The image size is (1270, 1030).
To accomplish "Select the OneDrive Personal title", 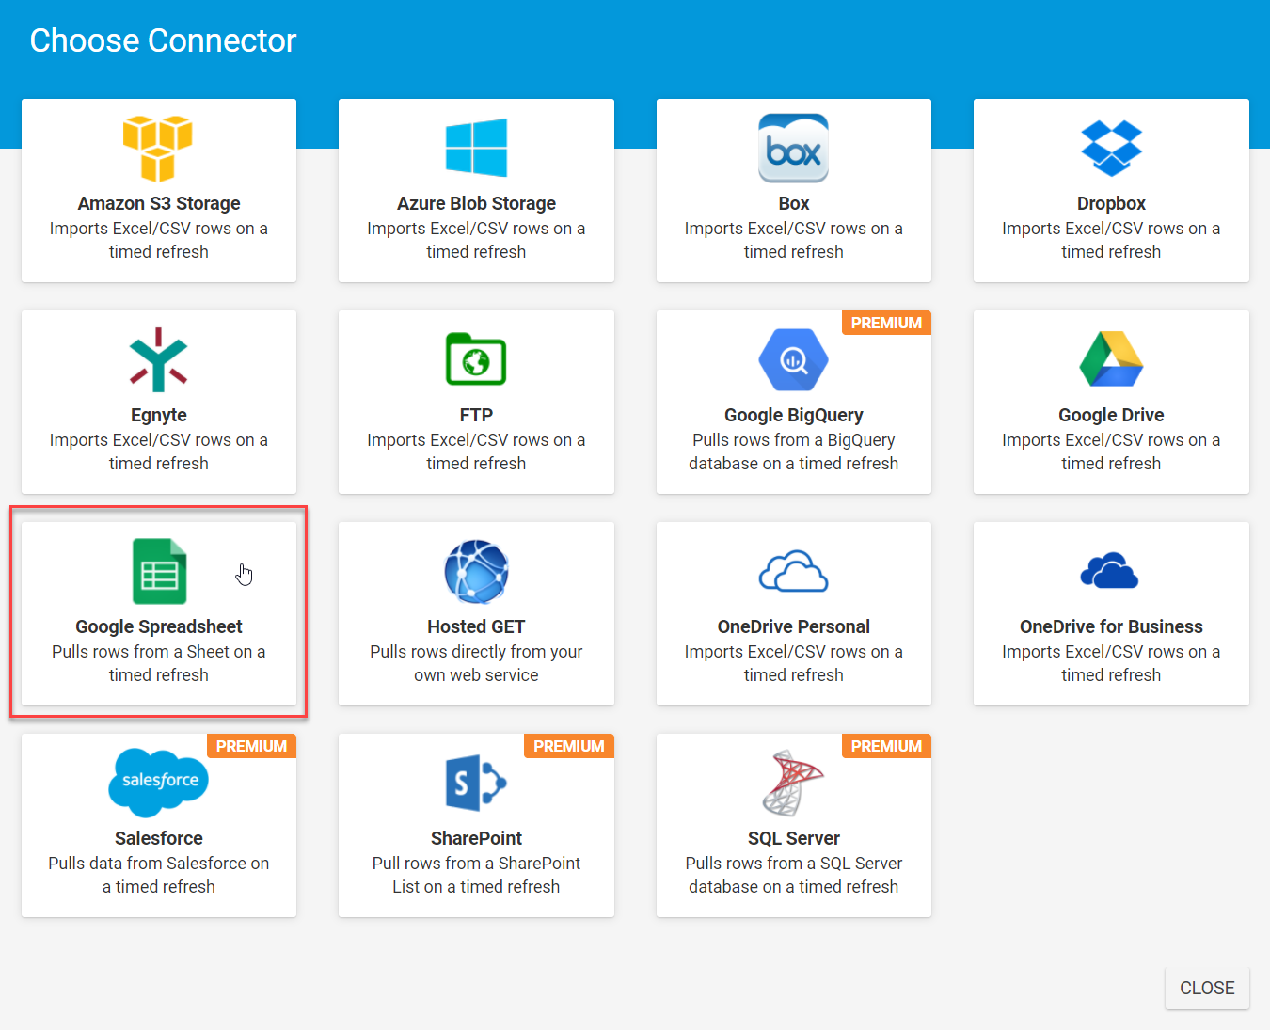I will (794, 626).
